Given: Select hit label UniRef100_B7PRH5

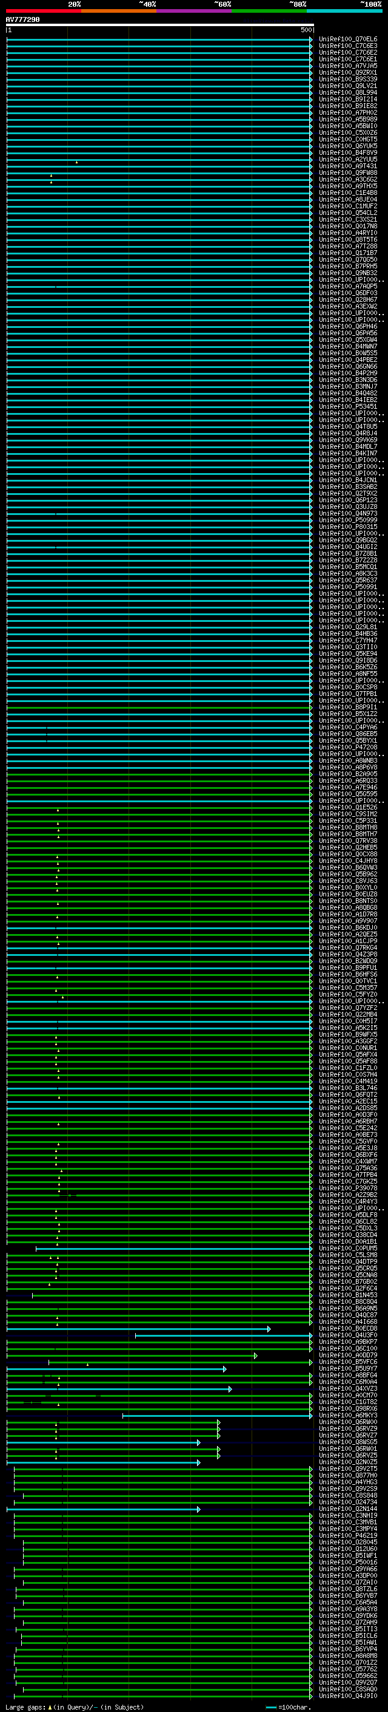Looking at the screenshot, I should [x=348, y=267].
